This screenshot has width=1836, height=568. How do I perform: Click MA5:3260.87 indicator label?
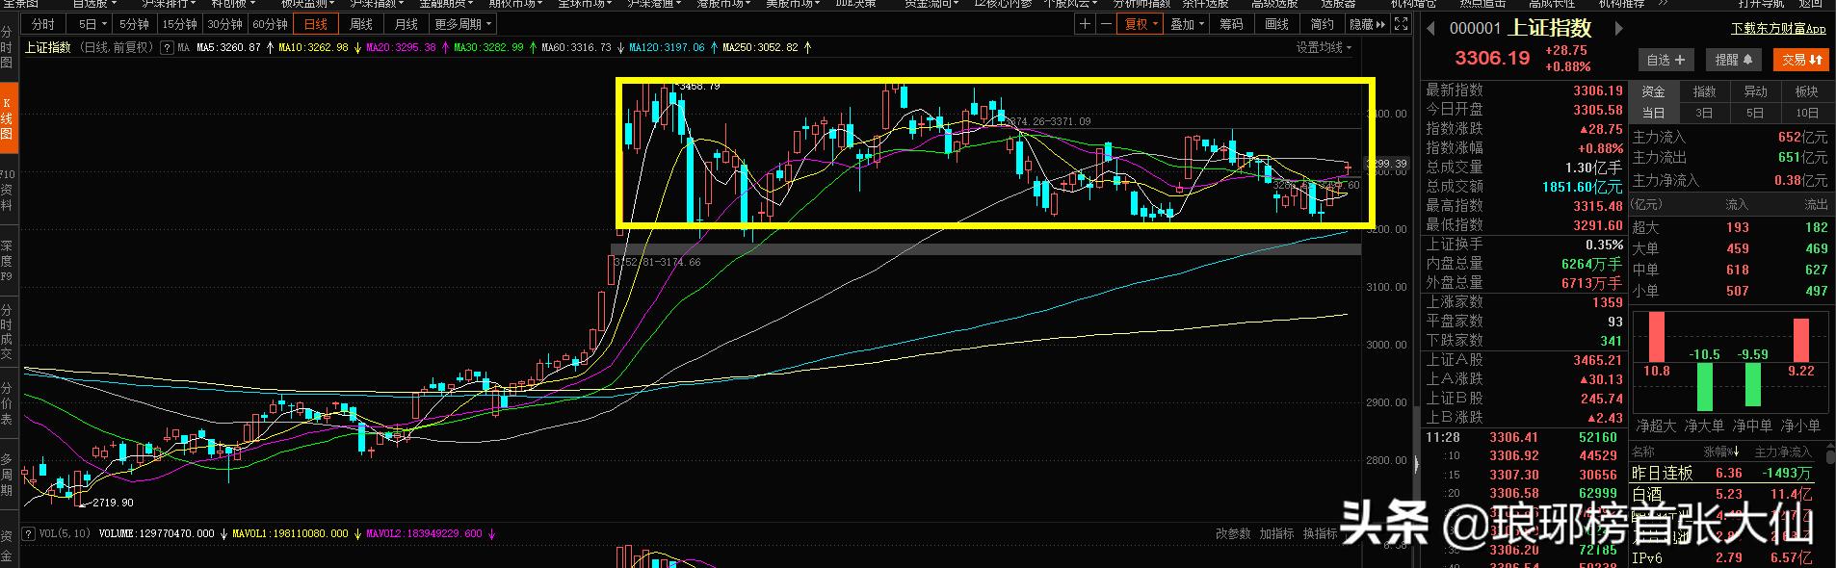tap(227, 47)
